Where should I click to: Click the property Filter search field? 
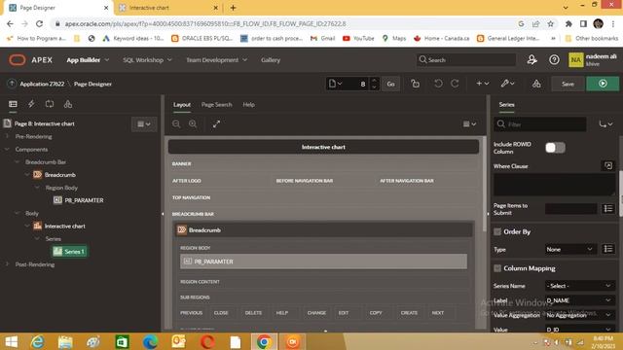[540, 124]
